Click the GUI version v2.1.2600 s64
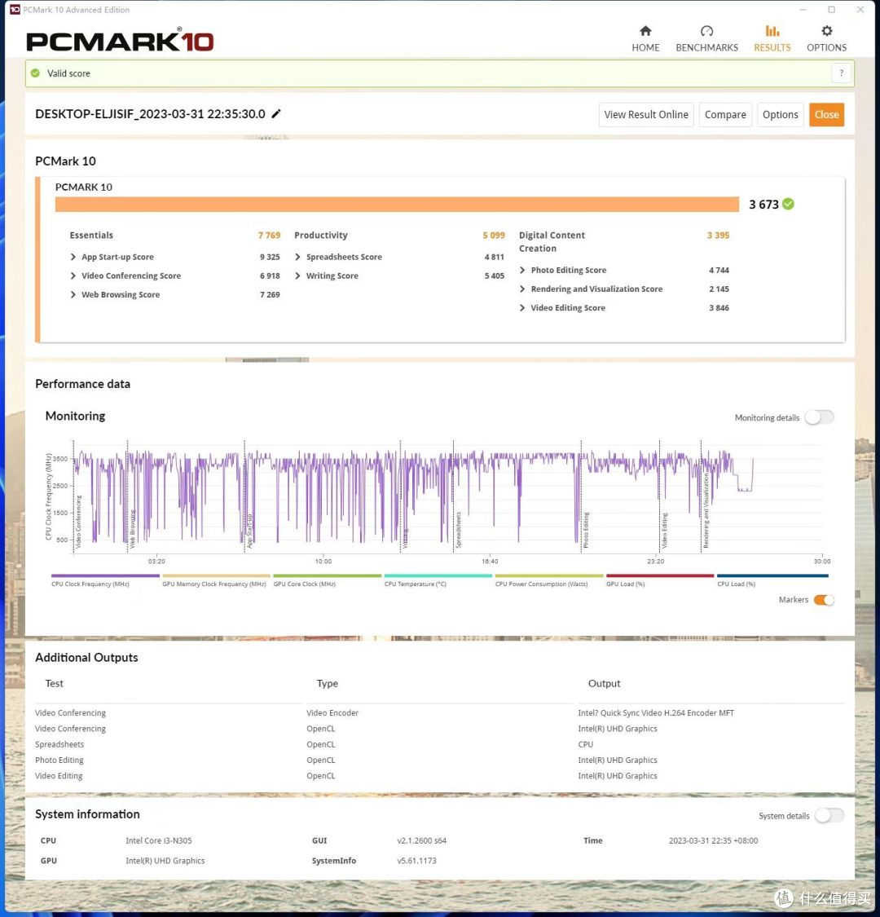 [x=421, y=840]
